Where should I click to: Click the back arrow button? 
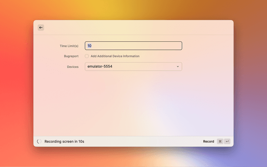(x=41, y=28)
